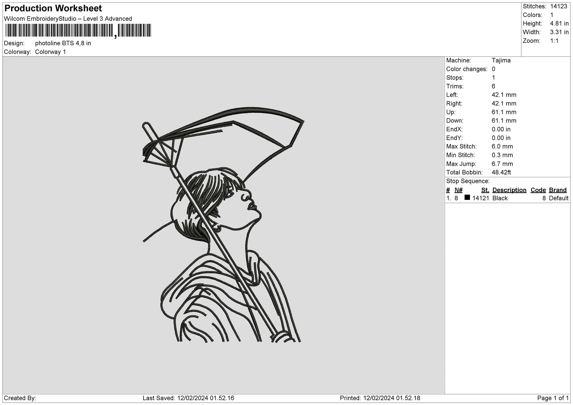Click the Stops value 1

point(493,78)
